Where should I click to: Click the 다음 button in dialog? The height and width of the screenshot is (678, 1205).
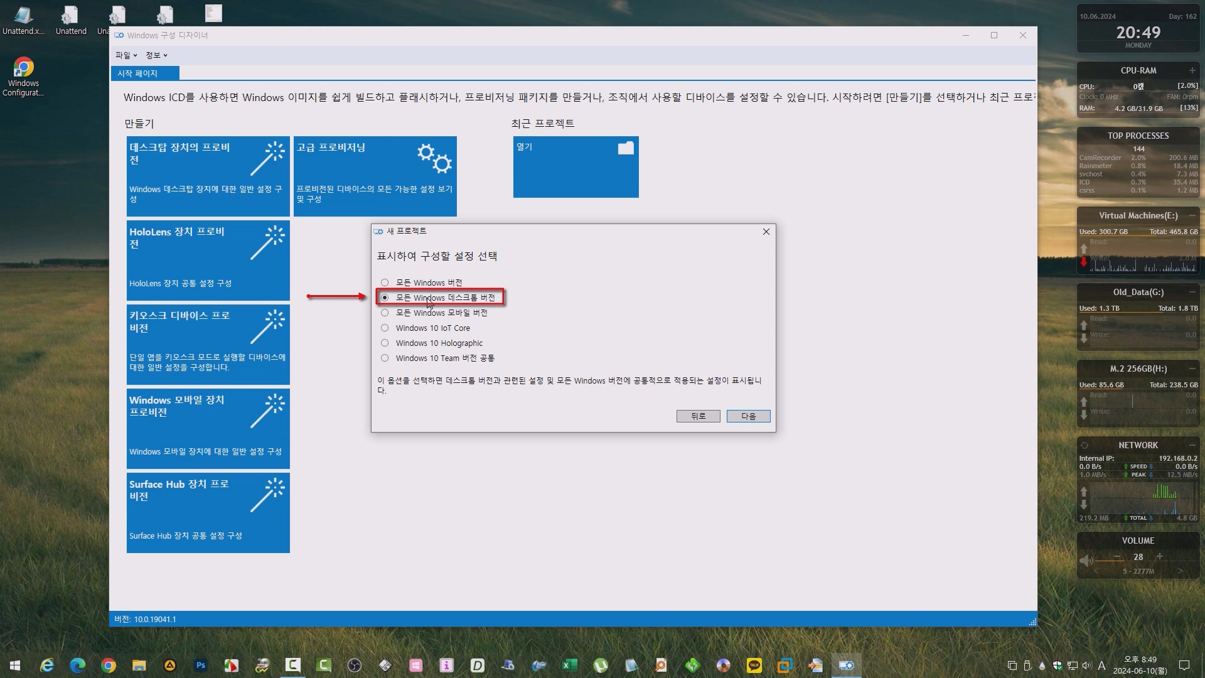tap(748, 416)
